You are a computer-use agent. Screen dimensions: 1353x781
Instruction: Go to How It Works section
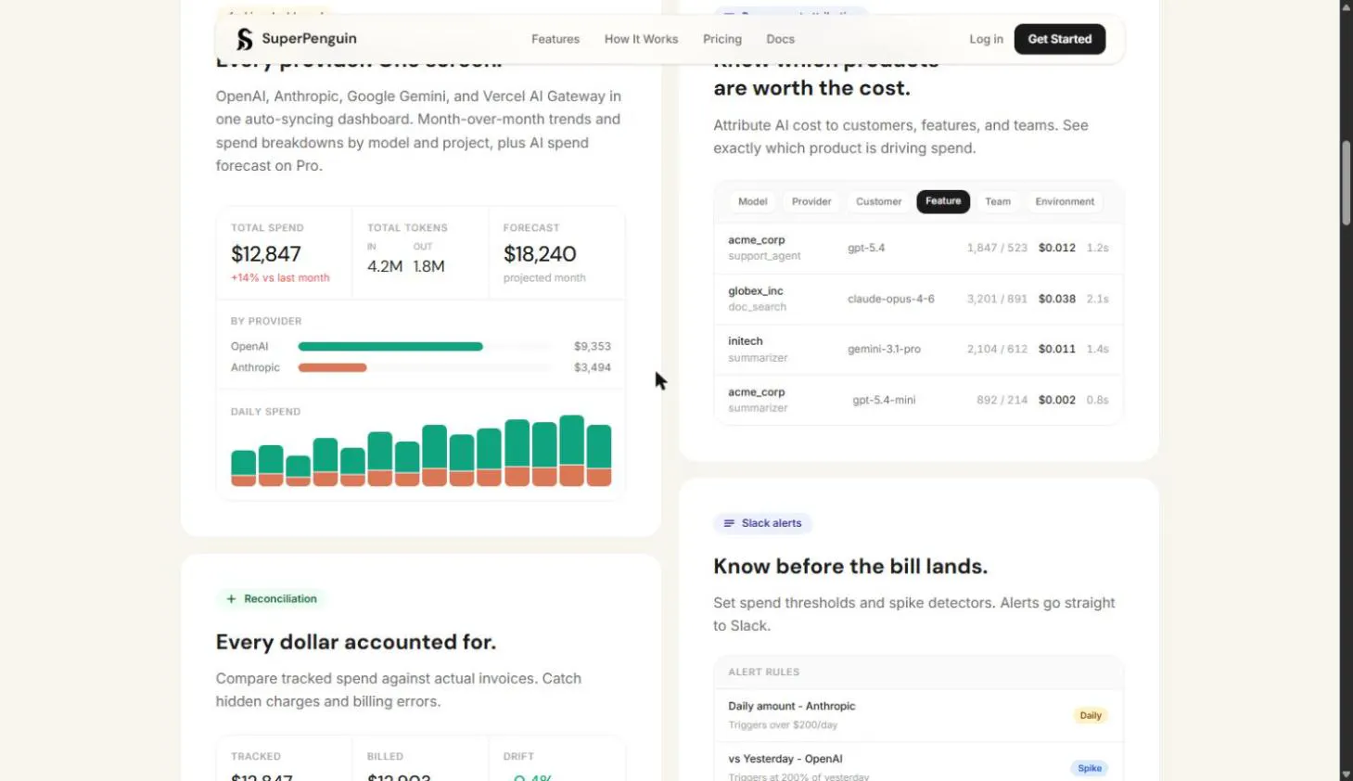click(641, 39)
